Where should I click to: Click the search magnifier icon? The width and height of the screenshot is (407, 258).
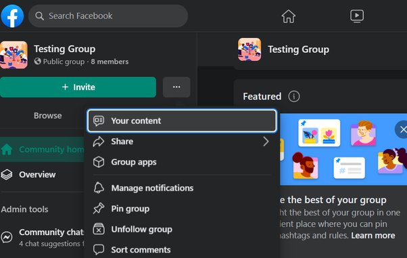click(39, 16)
